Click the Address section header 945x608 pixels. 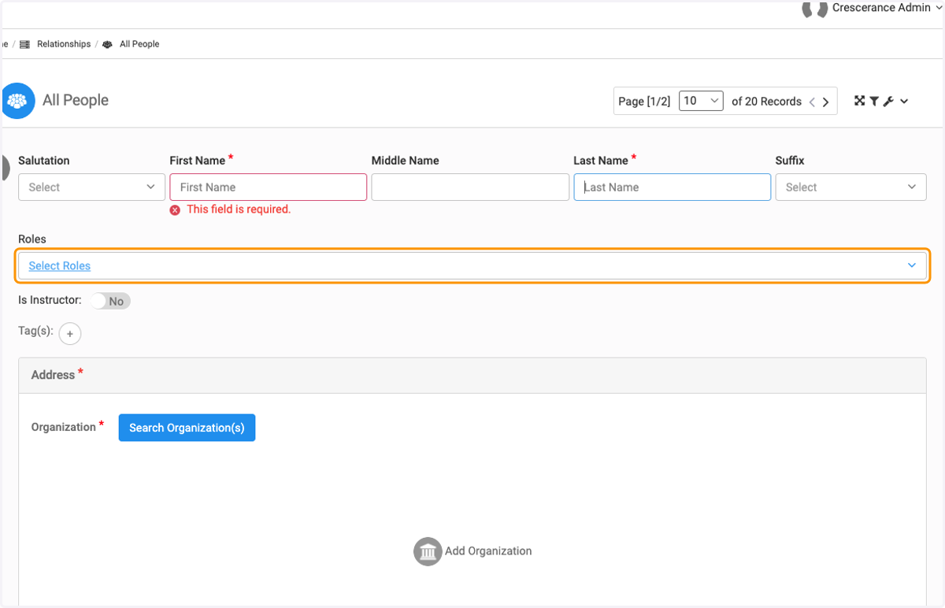coord(472,376)
